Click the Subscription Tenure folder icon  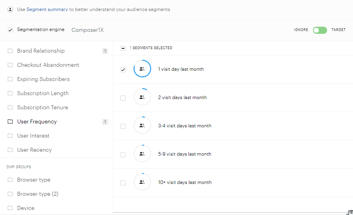point(10,107)
